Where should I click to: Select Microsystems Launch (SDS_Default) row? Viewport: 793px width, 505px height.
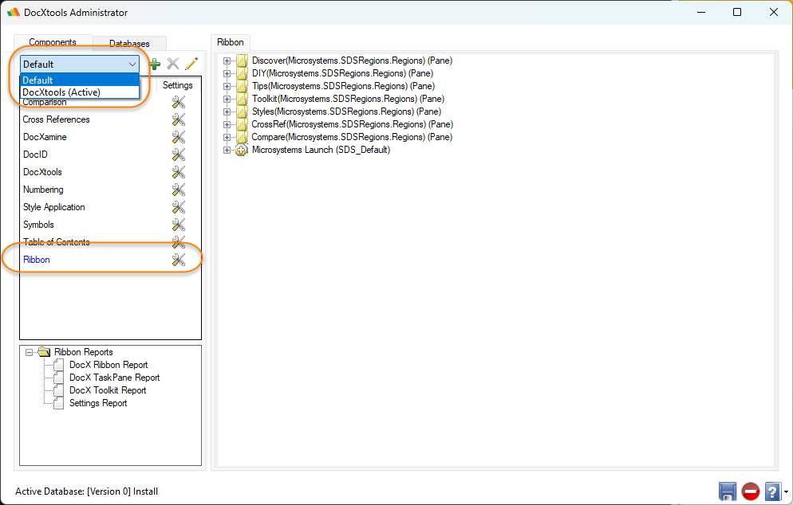click(322, 150)
